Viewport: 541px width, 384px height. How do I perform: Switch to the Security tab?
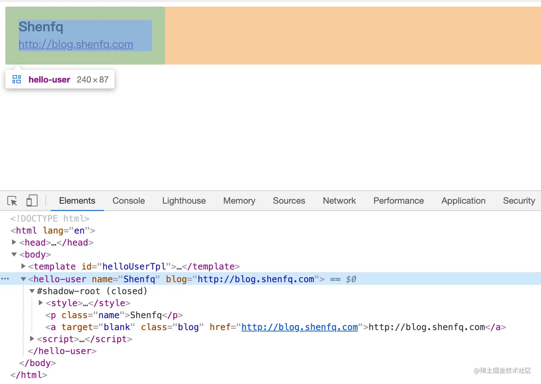tap(519, 201)
